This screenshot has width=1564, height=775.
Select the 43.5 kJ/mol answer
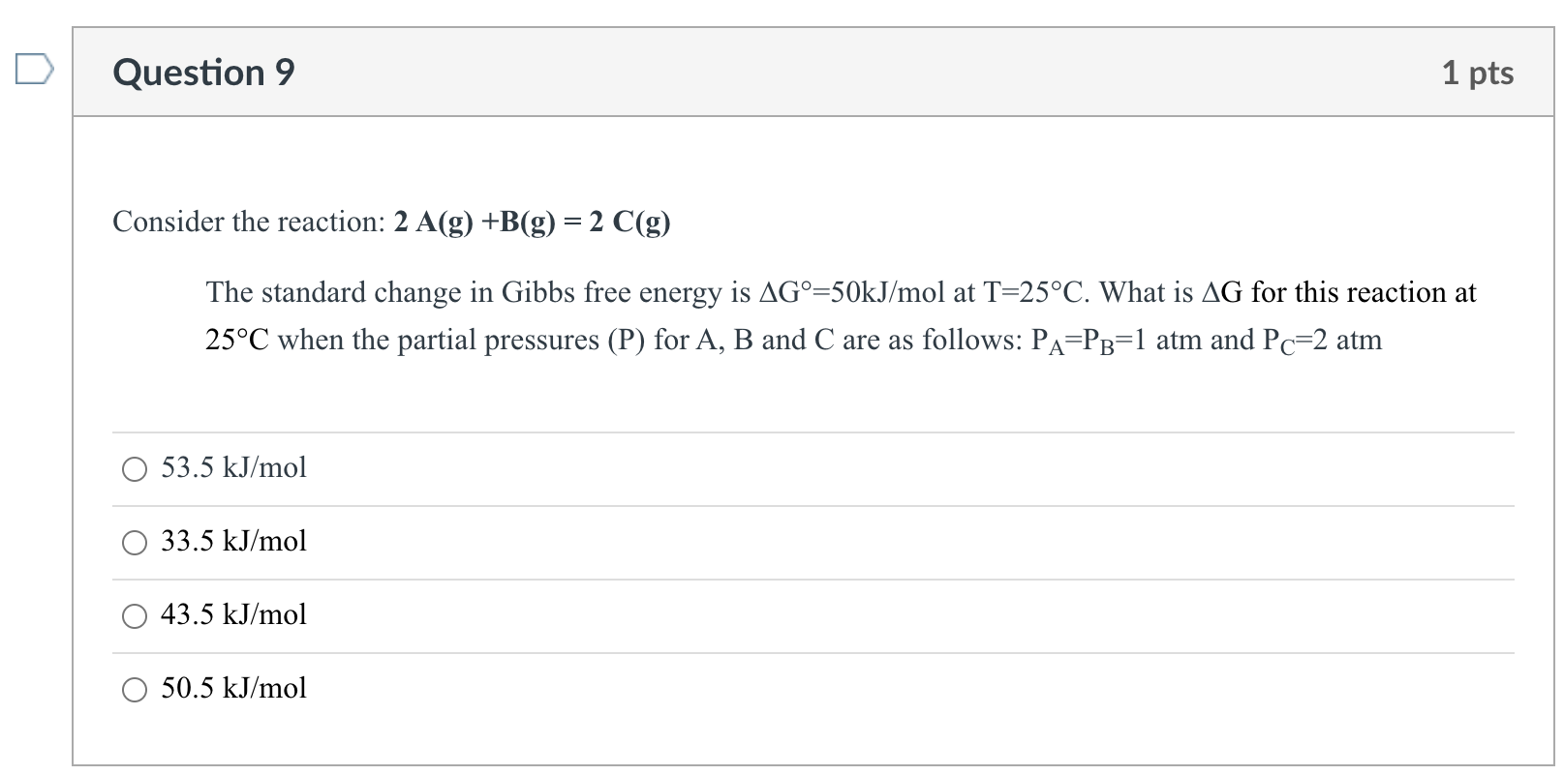[135, 617]
